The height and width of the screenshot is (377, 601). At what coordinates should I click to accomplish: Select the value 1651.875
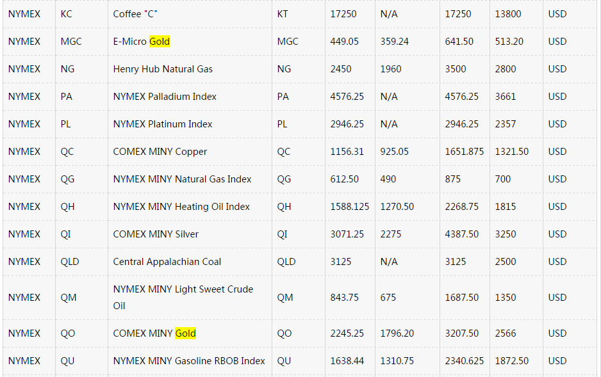(464, 152)
